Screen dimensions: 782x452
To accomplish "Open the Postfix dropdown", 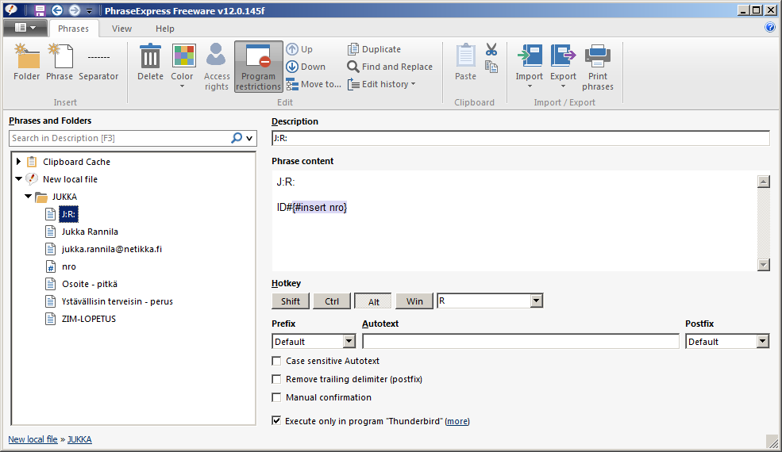I will 763,341.
